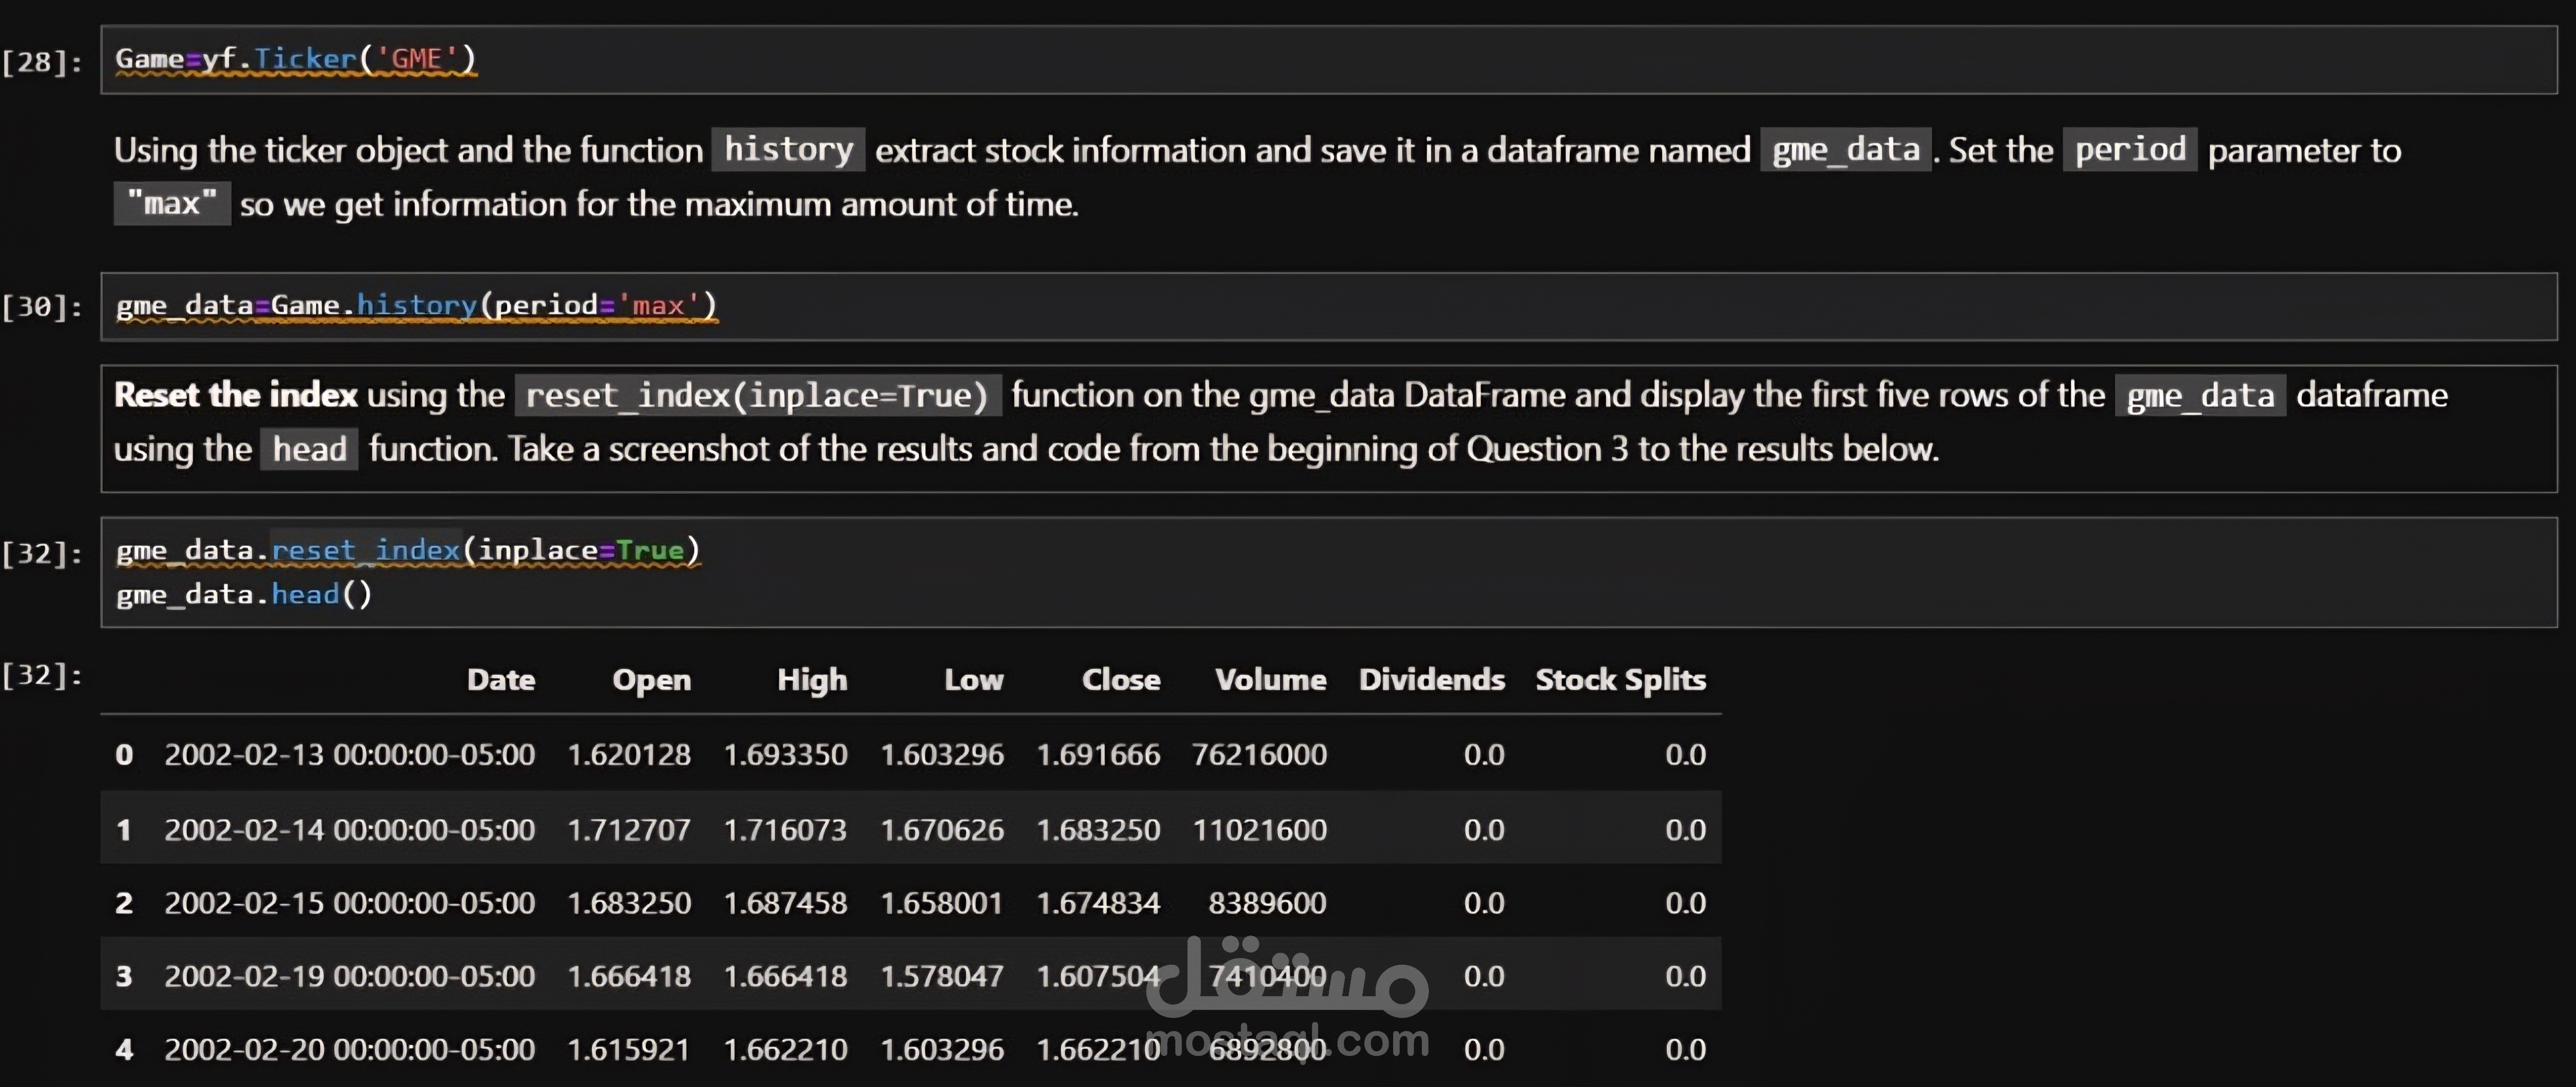Click the inline code "max" in instructions
Viewport: 2576px width, 1087px height.
coord(172,204)
